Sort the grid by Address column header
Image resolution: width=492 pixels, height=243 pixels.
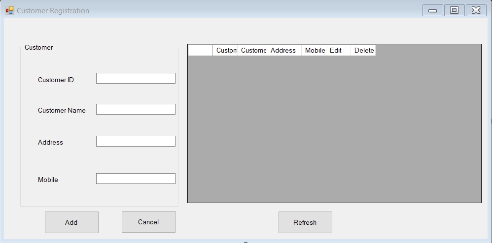tap(283, 50)
